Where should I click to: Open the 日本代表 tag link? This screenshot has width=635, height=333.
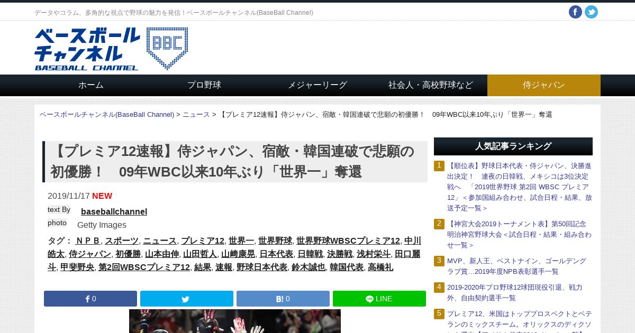click(276, 254)
